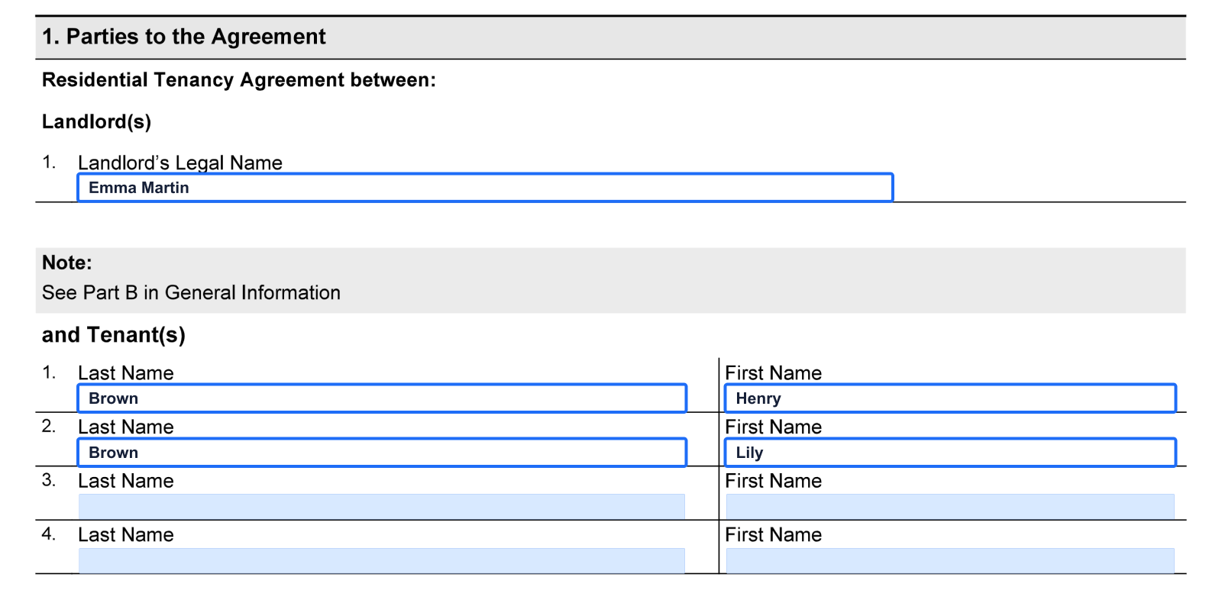The width and height of the screenshot is (1222, 590).
Task: Click the First Name label for tenant 2
Action: (774, 427)
